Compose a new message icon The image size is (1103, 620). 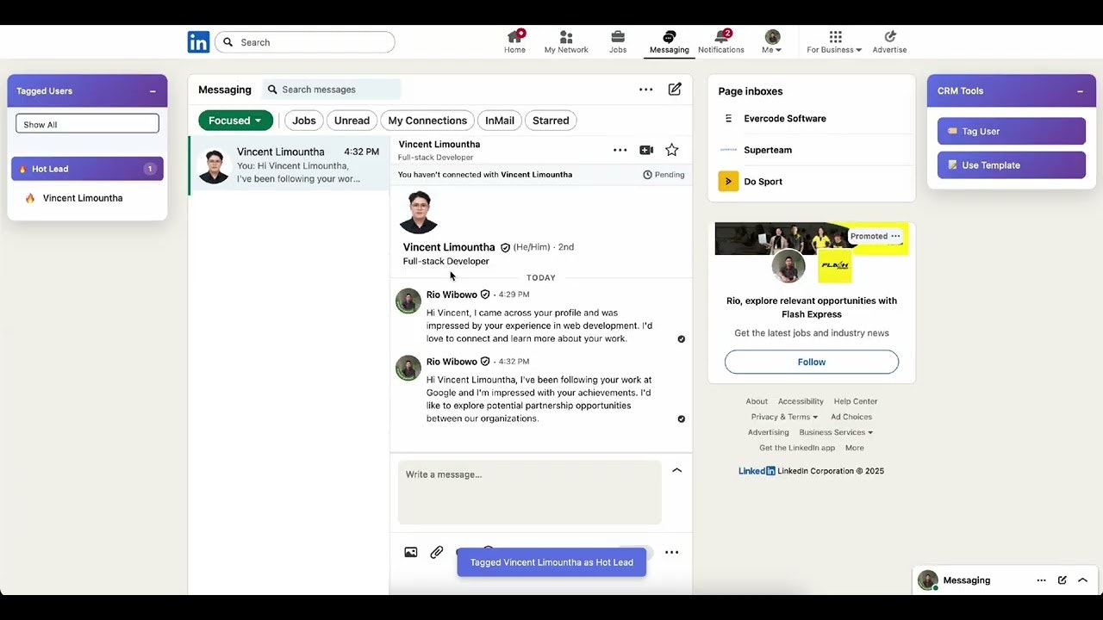coord(675,90)
